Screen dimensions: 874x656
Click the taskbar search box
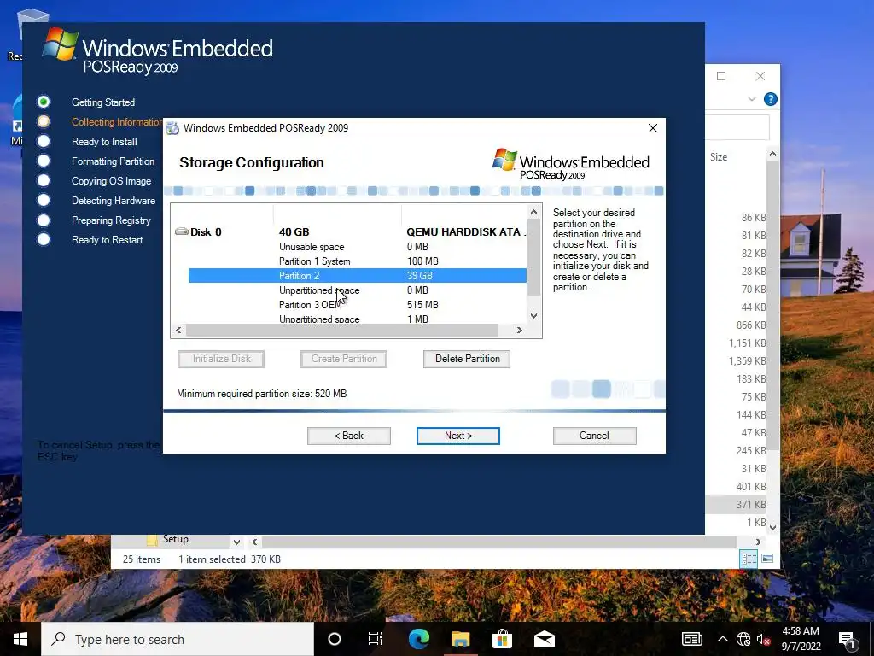click(178, 639)
